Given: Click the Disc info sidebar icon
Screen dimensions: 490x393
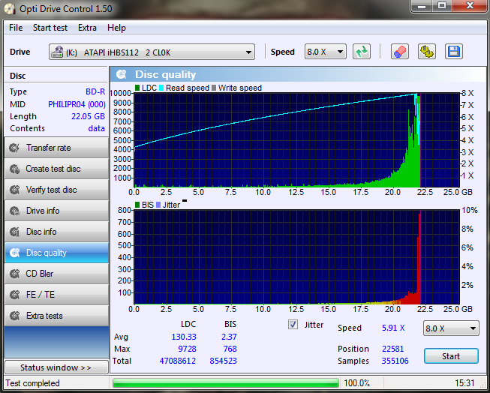Looking at the screenshot, I should tap(14, 232).
